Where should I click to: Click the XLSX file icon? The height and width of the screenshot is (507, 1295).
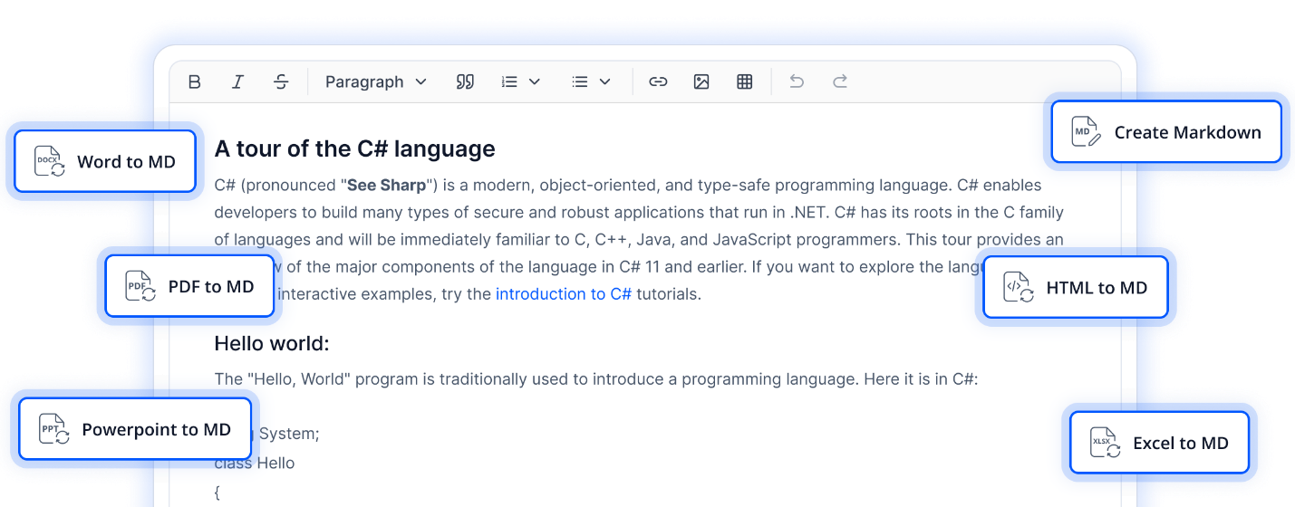[x=1106, y=443]
